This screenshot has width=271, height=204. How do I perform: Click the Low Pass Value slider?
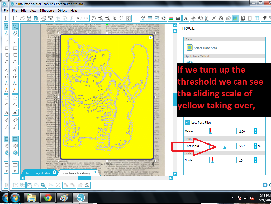(x=223, y=131)
